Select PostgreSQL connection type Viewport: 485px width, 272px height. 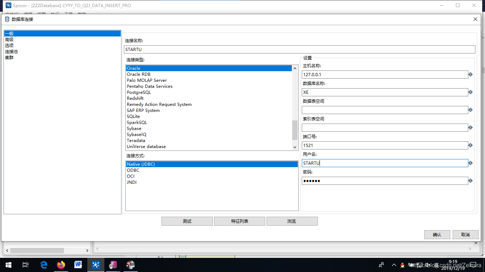(209, 92)
